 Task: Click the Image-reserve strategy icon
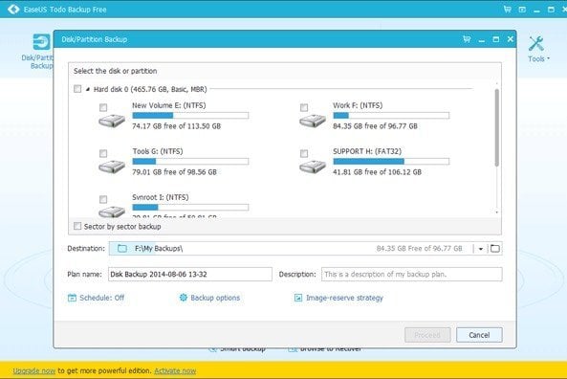pos(298,298)
